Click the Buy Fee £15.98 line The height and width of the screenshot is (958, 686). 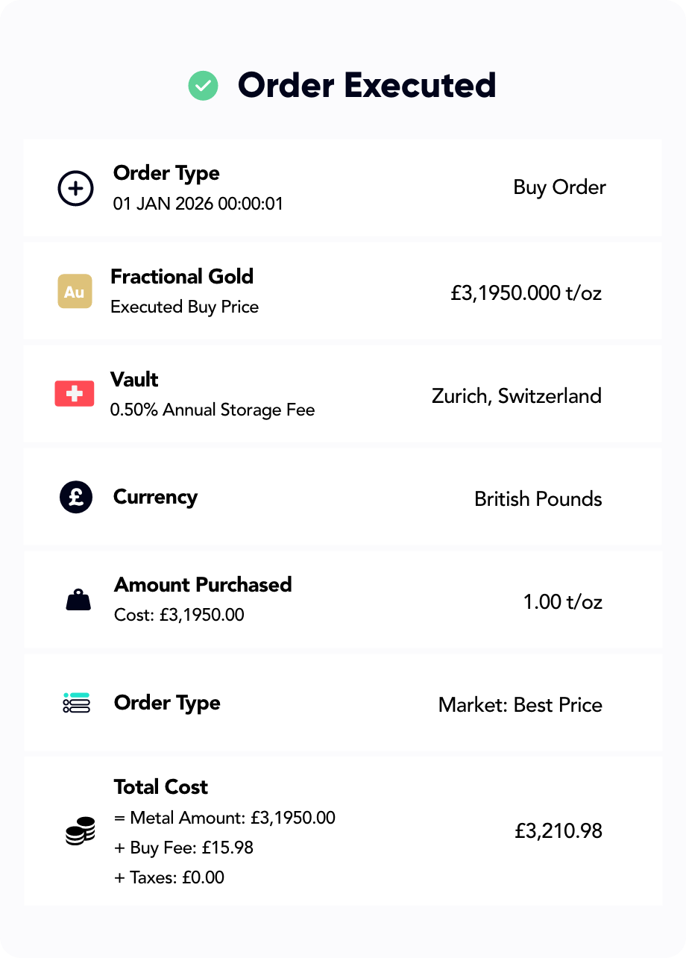pos(183,848)
